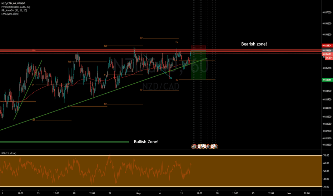This screenshot has width=333, height=196.
Task: Click the 60.00 RSI axis value
Action: (326, 163)
